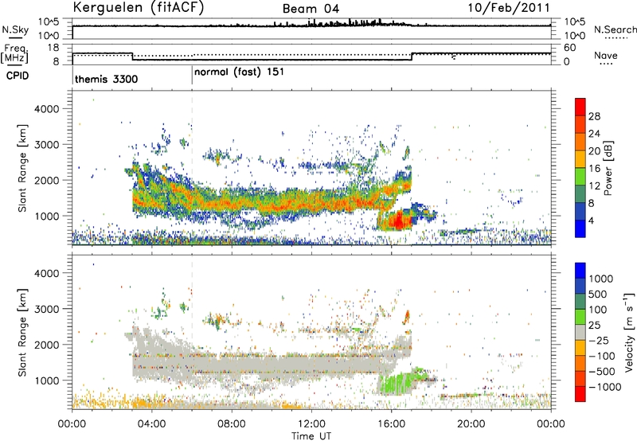
Task: Click '3000' on the velocity panel range axis
Action: (x=46, y=309)
